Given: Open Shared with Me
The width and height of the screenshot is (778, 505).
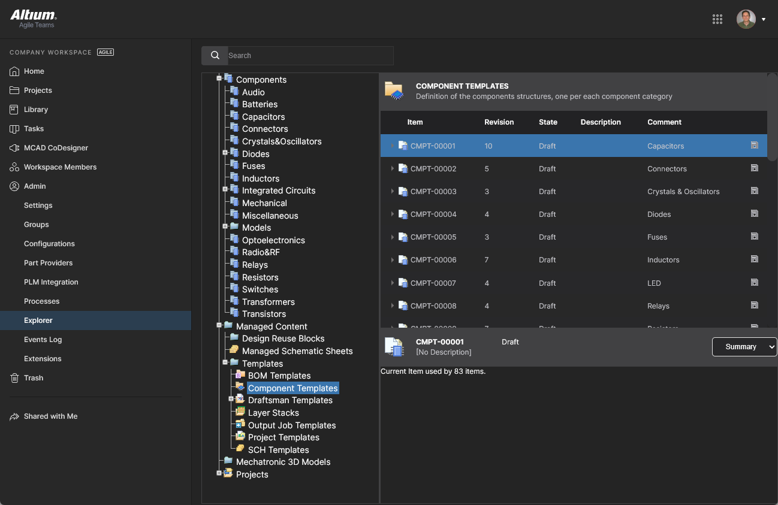Looking at the screenshot, I should (x=49, y=416).
